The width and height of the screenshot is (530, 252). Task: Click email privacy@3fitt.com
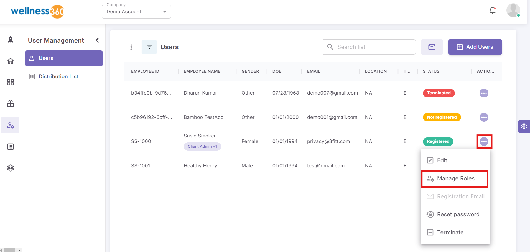[x=328, y=142]
